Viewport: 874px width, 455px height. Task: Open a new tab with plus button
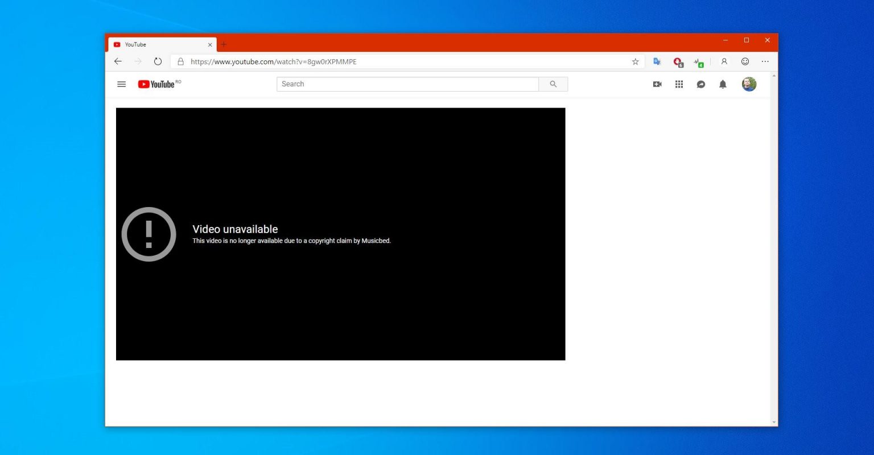tap(224, 44)
